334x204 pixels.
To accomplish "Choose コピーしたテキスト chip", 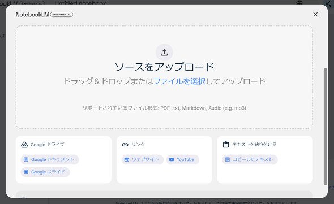I will (x=250, y=159).
